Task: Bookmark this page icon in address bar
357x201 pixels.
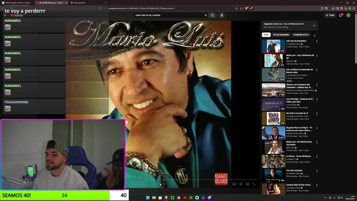Action: [x=100, y=8]
